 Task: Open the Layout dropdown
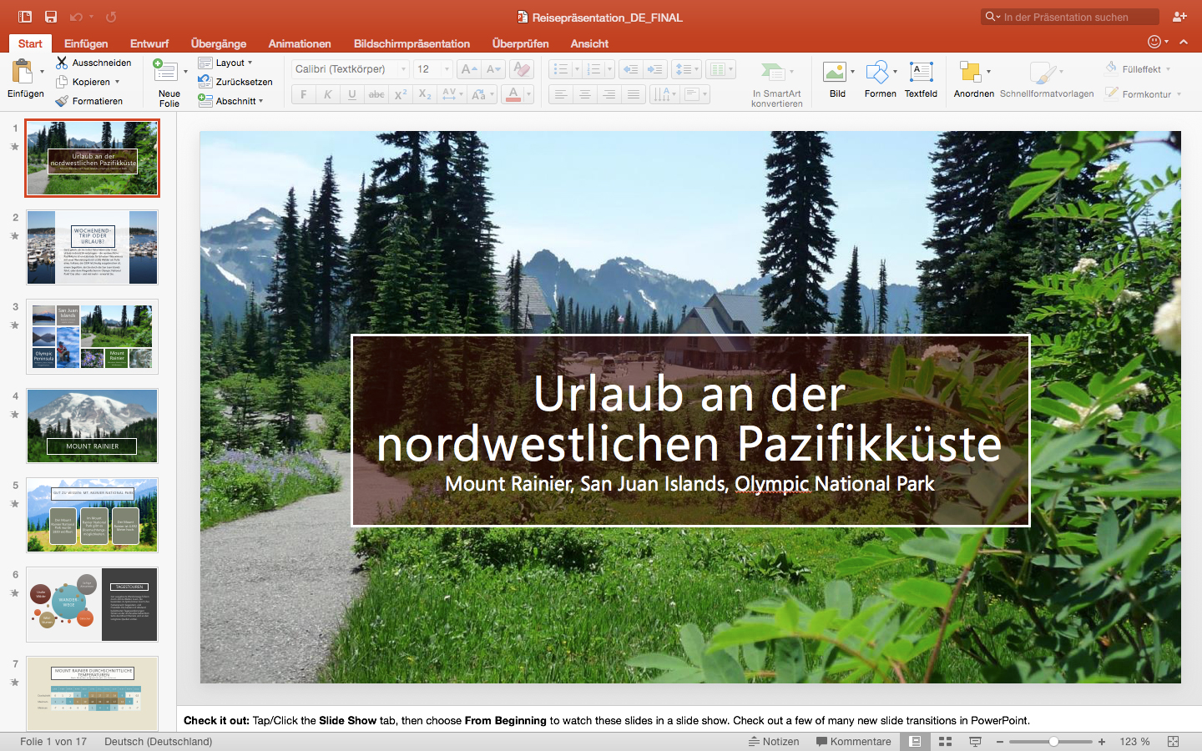pos(226,63)
